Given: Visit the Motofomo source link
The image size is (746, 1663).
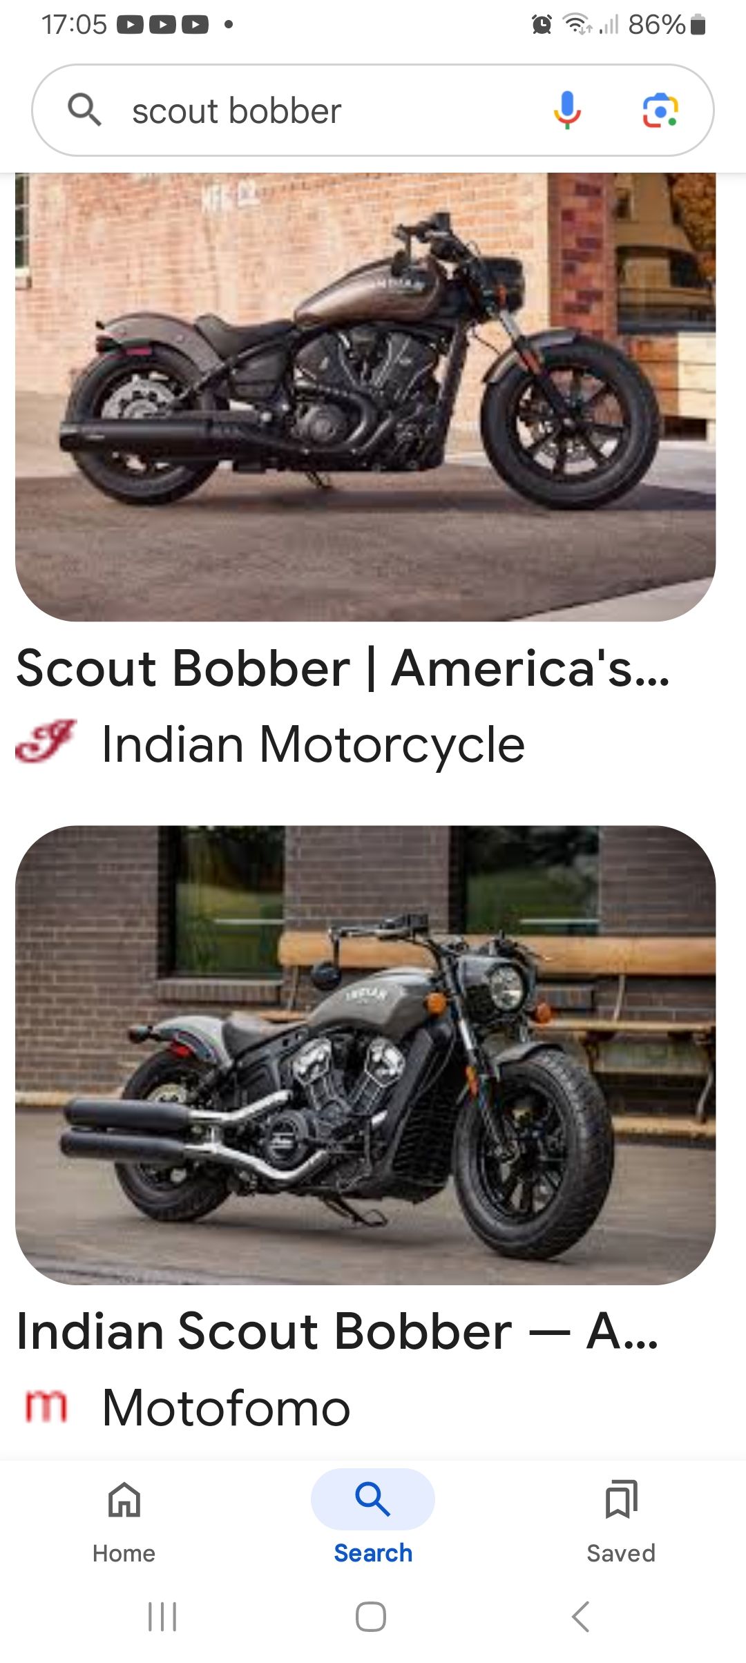Looking at the screenshot, I should [x=226, y=1407].
